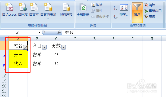The height and width of the screenshot is (97, 166).
Task: Select row 2 header
Action: pyautogui.click(x=4, y=55)
